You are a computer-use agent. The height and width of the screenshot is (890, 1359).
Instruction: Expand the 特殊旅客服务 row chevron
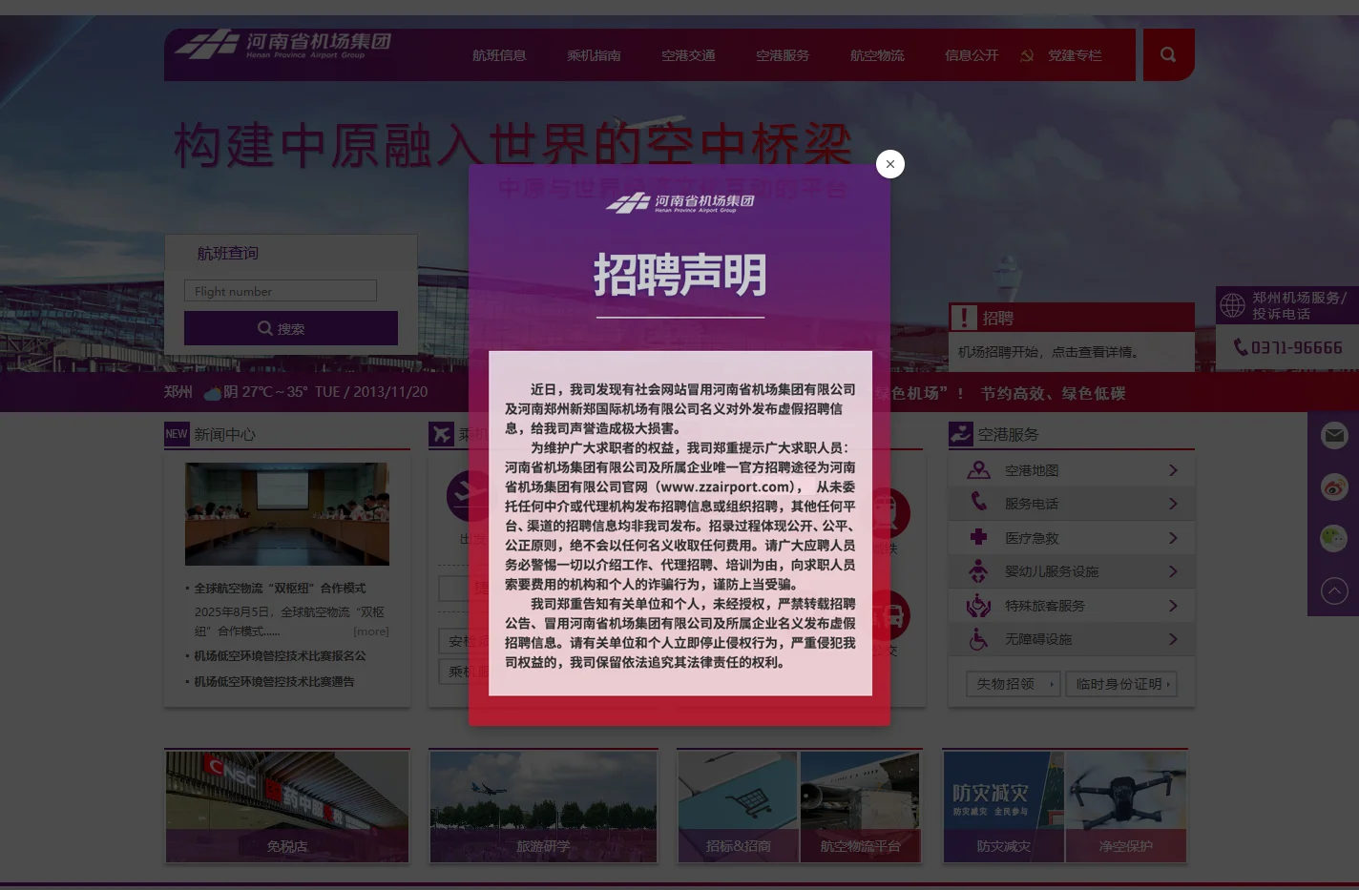coord(1173,606)
